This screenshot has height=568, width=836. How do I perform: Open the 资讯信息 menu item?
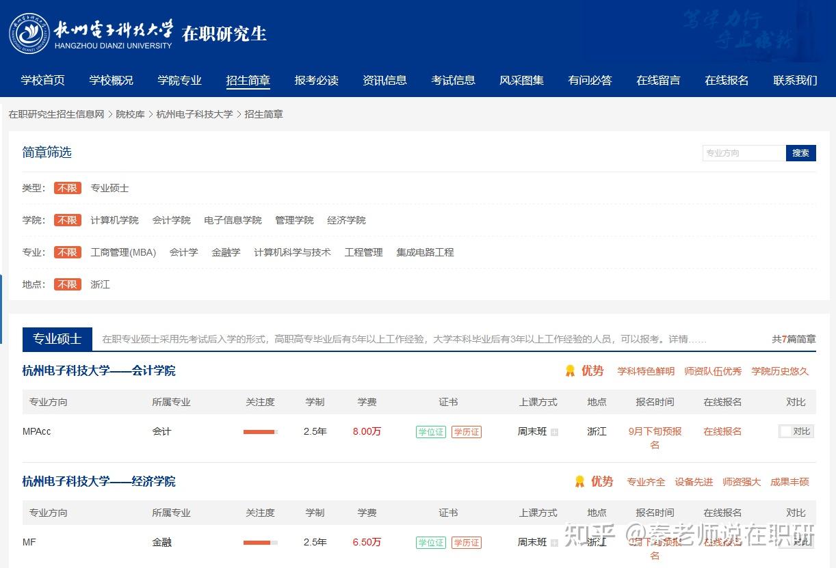[x=385, y=80]
